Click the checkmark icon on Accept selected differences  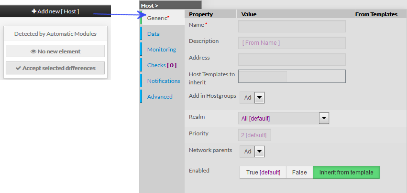[18, 68]
